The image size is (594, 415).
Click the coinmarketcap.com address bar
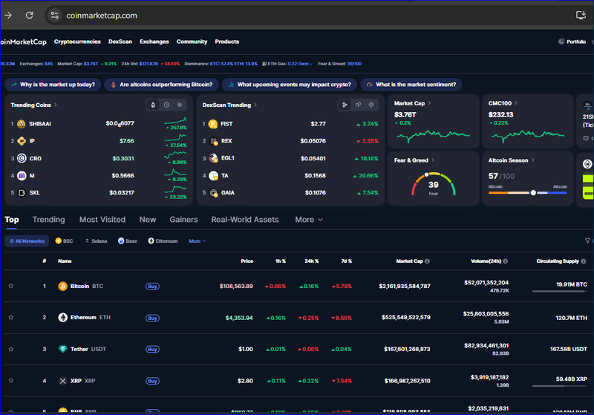pyautogui.click(x=102, y=16)
